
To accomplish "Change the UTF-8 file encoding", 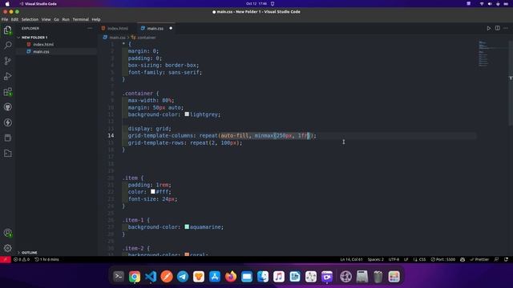I will (x=394, y=259).
